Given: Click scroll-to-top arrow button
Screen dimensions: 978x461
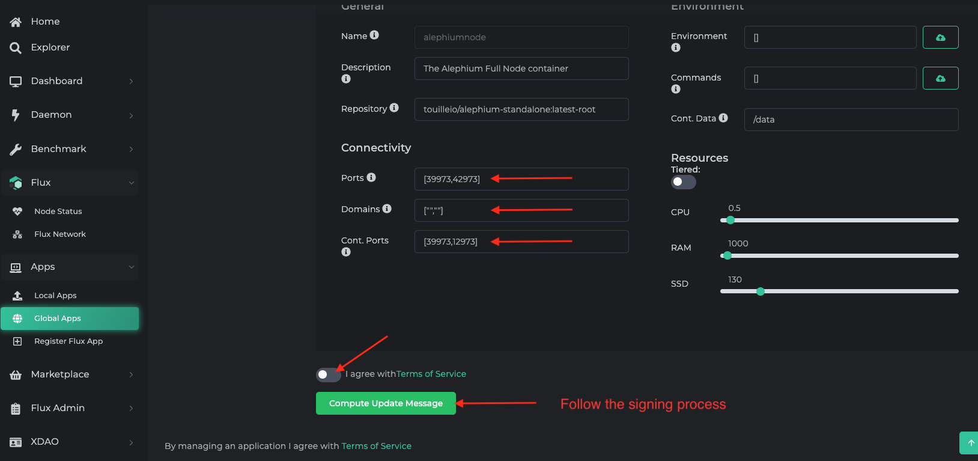Looking at the screenshot, I should pyautogui.click(x=970, y=443).
